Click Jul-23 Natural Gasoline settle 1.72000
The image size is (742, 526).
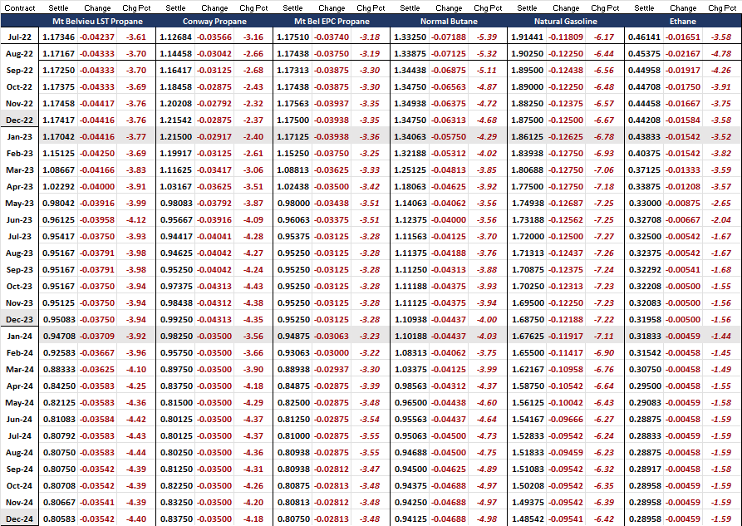pos(527,237)
